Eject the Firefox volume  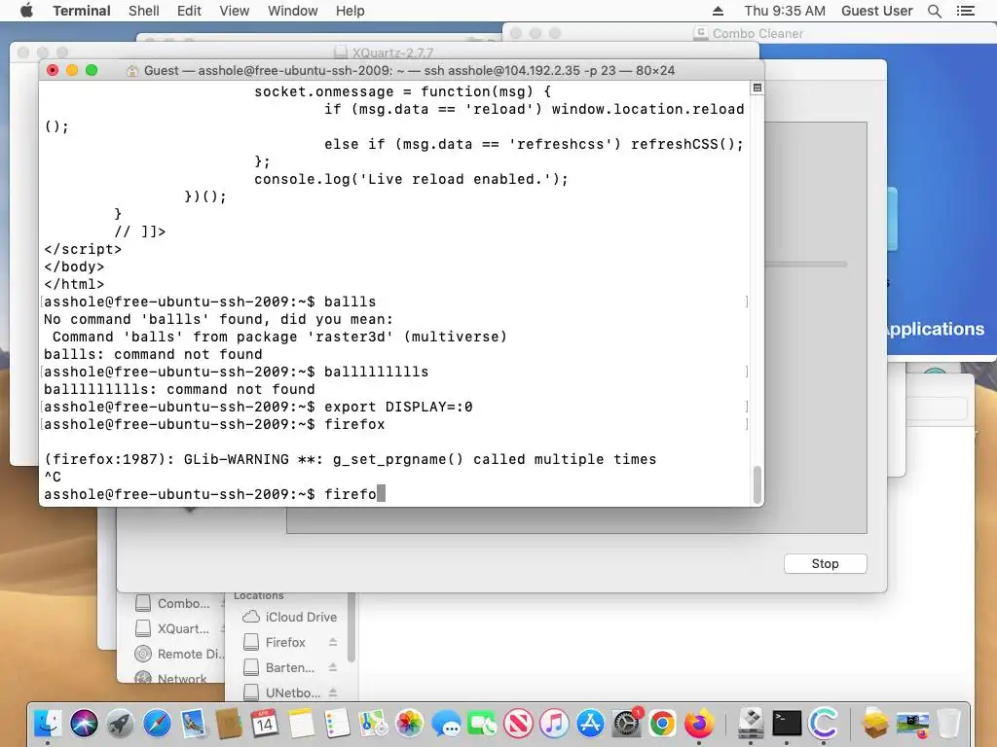pos(333,642)
